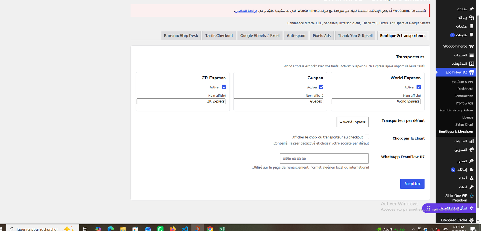
Task: Open All-in-One WP Migration icon
Action: click(471, 196)
